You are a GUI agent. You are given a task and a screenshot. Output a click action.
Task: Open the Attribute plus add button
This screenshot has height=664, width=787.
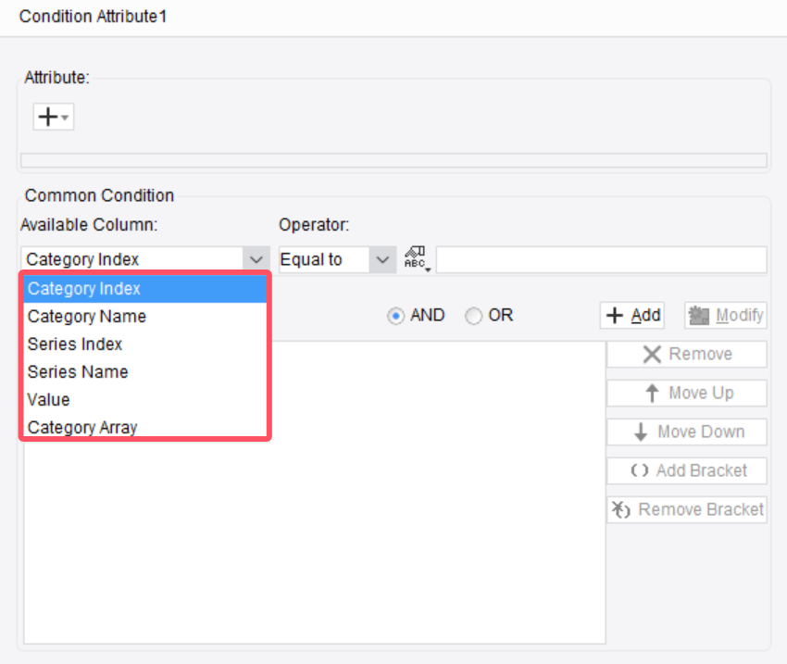click(53, 117)
